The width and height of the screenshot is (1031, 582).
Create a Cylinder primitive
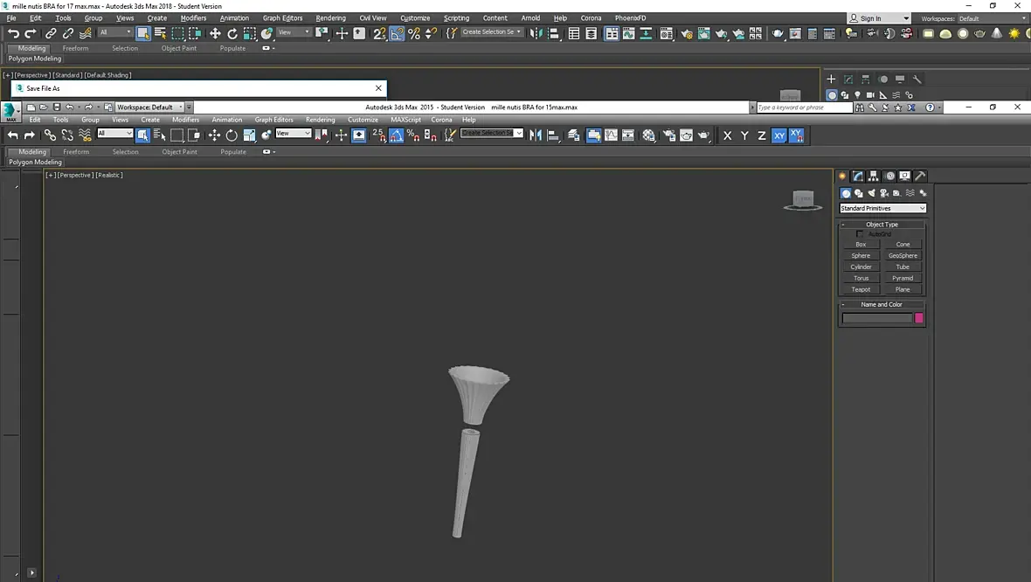(x=861, y=267)
